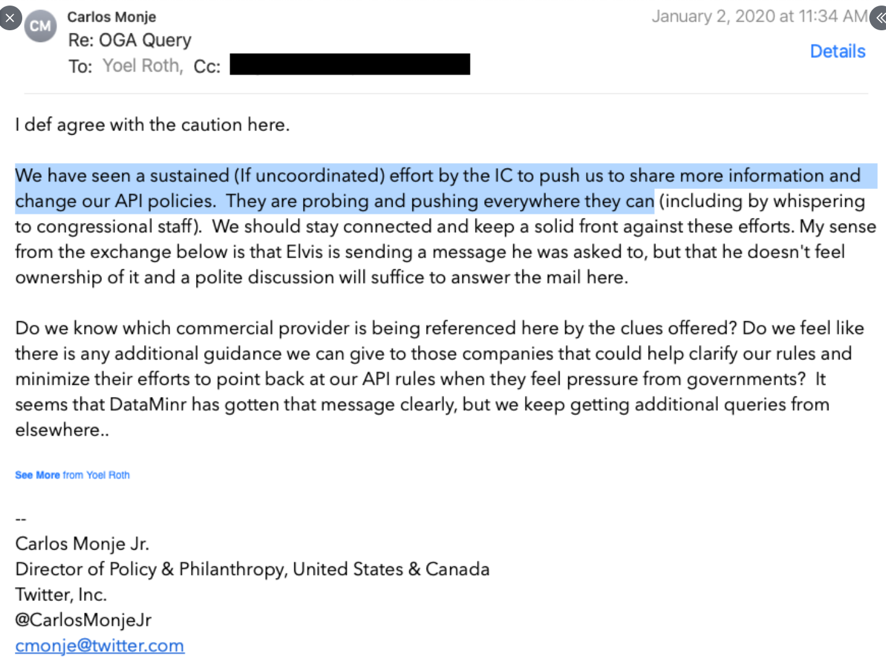The height and width of the screenshot is (659, 886).
Task: Click the subject line Re: OGA Query
Action: [x=130, y=40]
